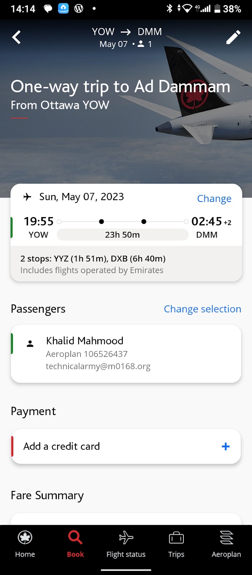
Task: Tap the YOW to DMM route header
Action: [x=126, y=32]
